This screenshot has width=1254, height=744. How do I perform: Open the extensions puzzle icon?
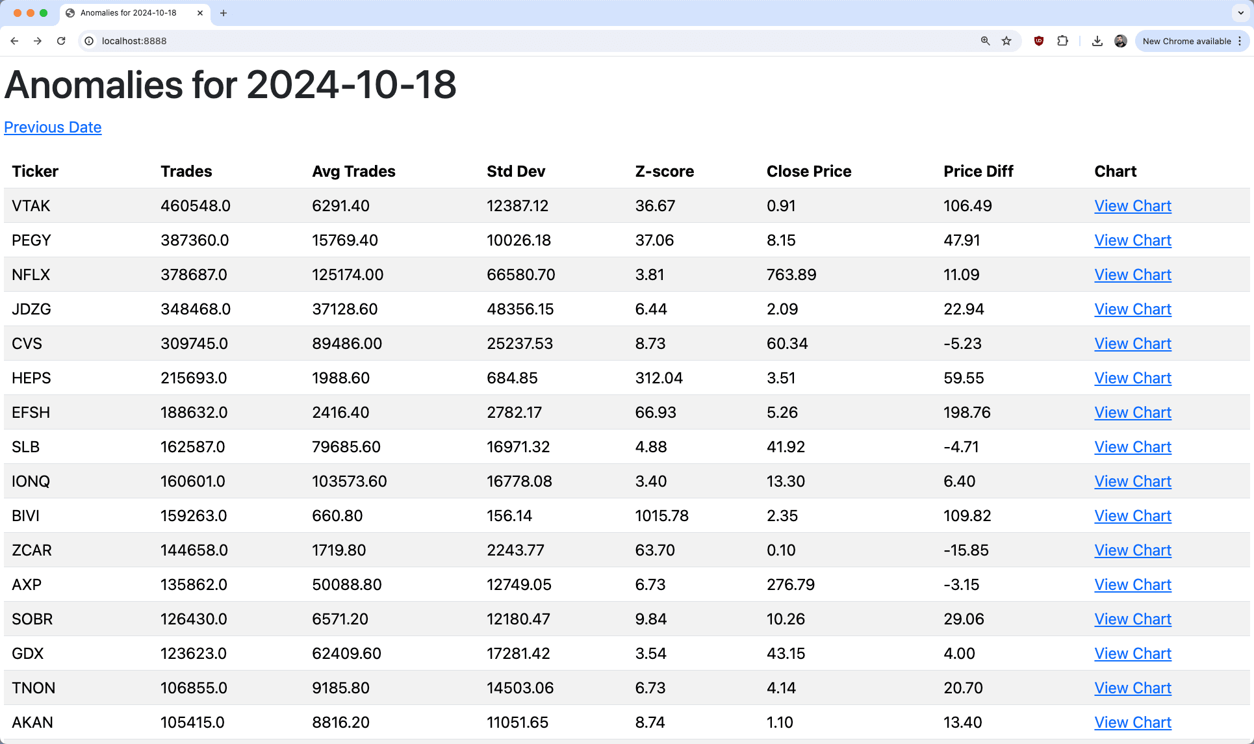pyautogui.click(x=1062, y=41)
